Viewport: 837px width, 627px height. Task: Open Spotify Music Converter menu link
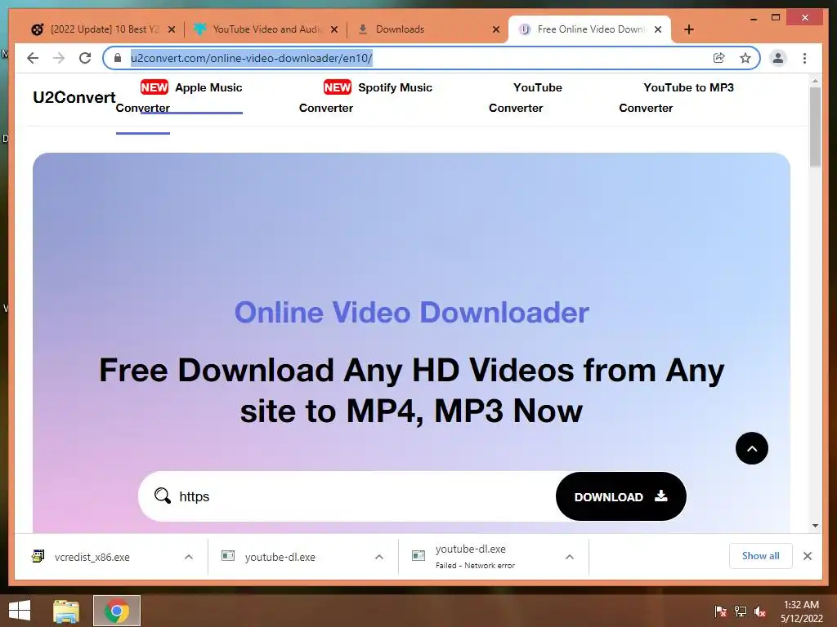pos(365,98)
